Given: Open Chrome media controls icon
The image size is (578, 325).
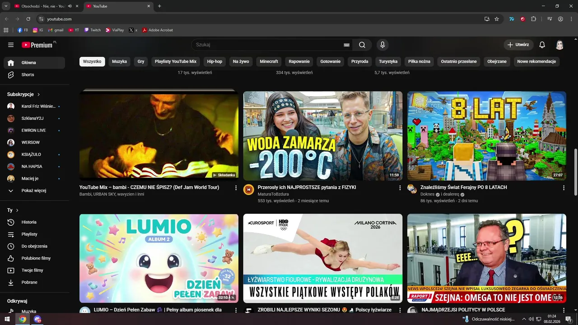Looking at the screenshot, I should [550, 19].
